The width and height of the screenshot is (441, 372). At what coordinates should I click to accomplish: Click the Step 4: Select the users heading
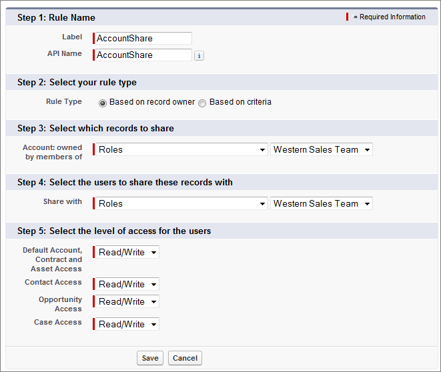(x=125, y=182)
